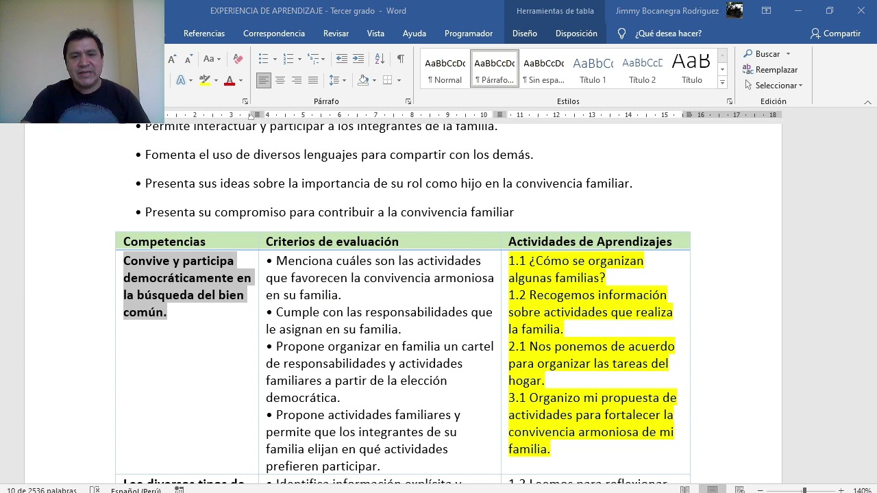Toggle show paragraph marks (¶)
The height and width of the screenshot is (493, 877).
pos(400,59)
